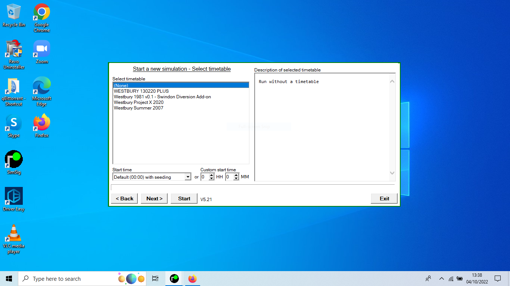510x286 pixels.
Task: Select the Firefox desktop icon
Action: [x=42, y=126]
